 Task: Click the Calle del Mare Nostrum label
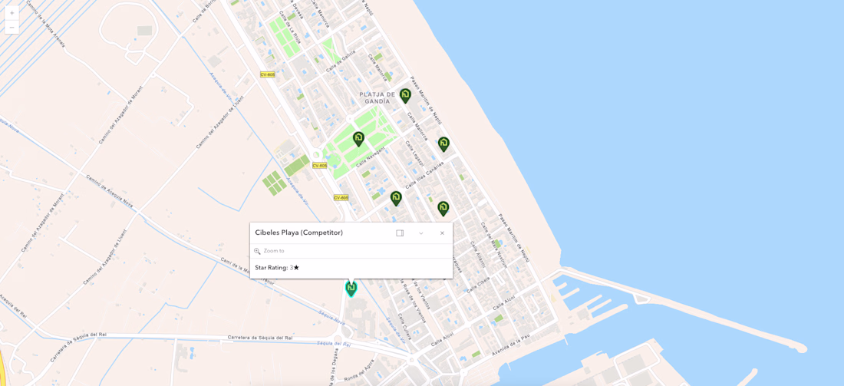pos(493,246)
